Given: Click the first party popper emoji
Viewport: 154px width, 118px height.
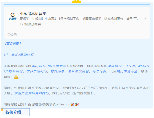Looking at the screenshot, I should point(72,104).
